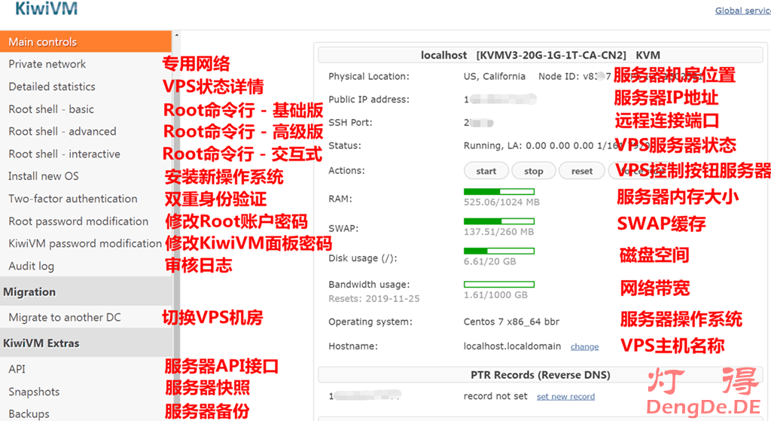This screenshot has height=421, width=771.
Task: Click the 'Public IP address:' label
Action: [x=369, y=99]
